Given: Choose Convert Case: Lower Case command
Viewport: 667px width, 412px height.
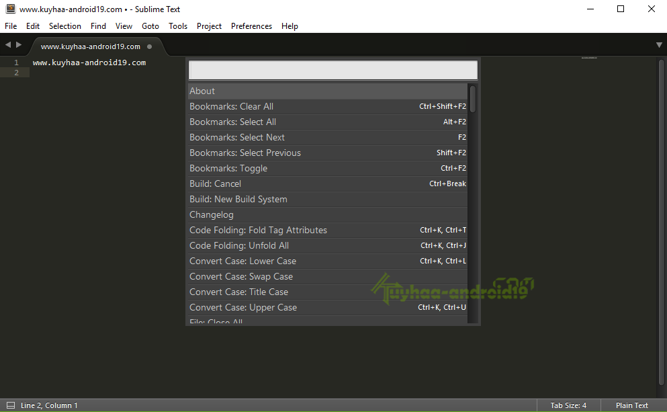Looking at the screenshot, I should click(x=328, y=261).
